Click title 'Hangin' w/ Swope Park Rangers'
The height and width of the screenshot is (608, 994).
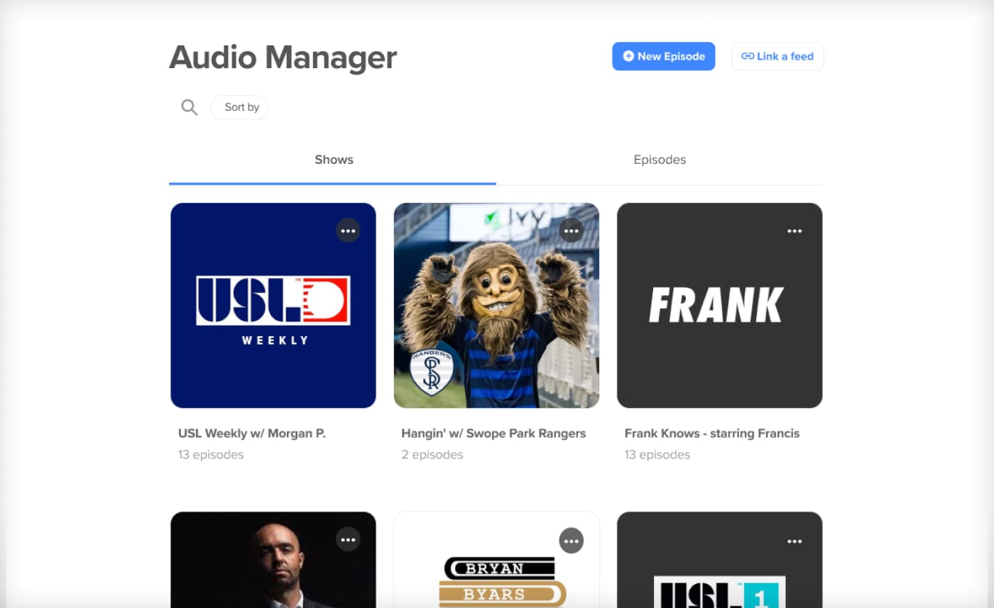coord(493,433)
